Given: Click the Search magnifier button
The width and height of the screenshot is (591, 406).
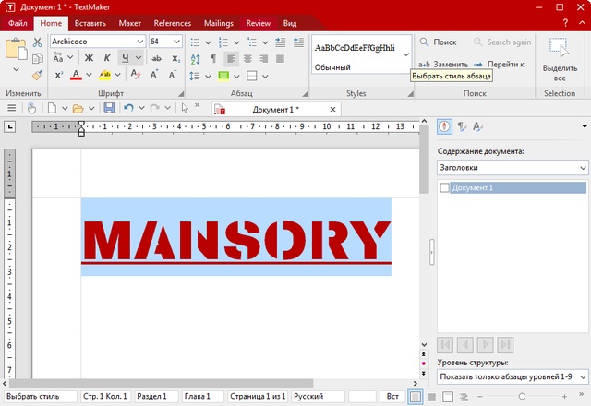Looking at the screenshot, I should point(438,42).
